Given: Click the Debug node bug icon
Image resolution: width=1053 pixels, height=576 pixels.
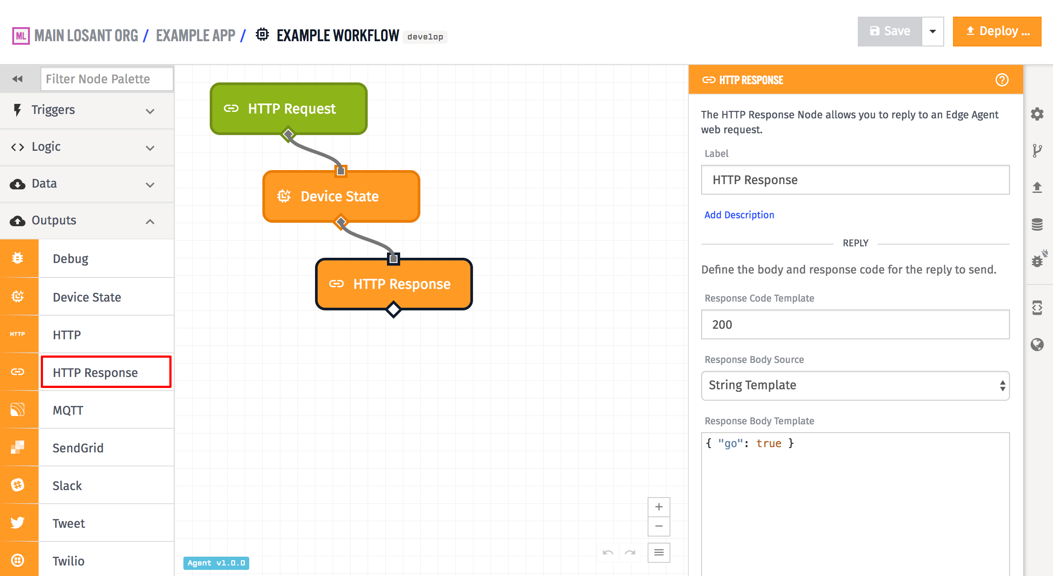Looking at the screenshot, I should 18,258.
